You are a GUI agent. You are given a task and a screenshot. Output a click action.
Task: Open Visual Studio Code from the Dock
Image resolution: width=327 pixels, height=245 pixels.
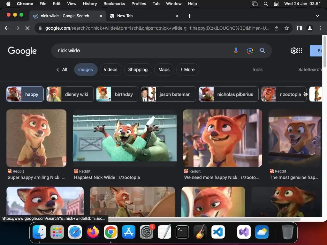click(218, 232)
